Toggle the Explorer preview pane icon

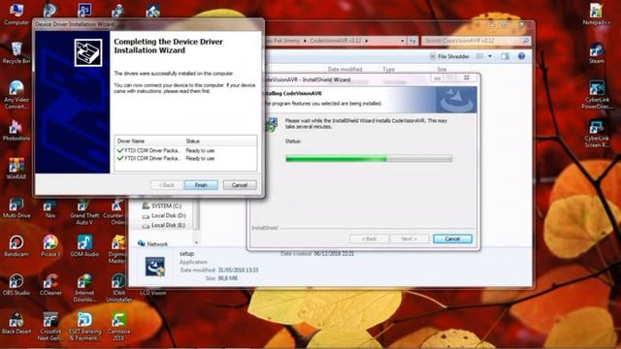(505, 56)
